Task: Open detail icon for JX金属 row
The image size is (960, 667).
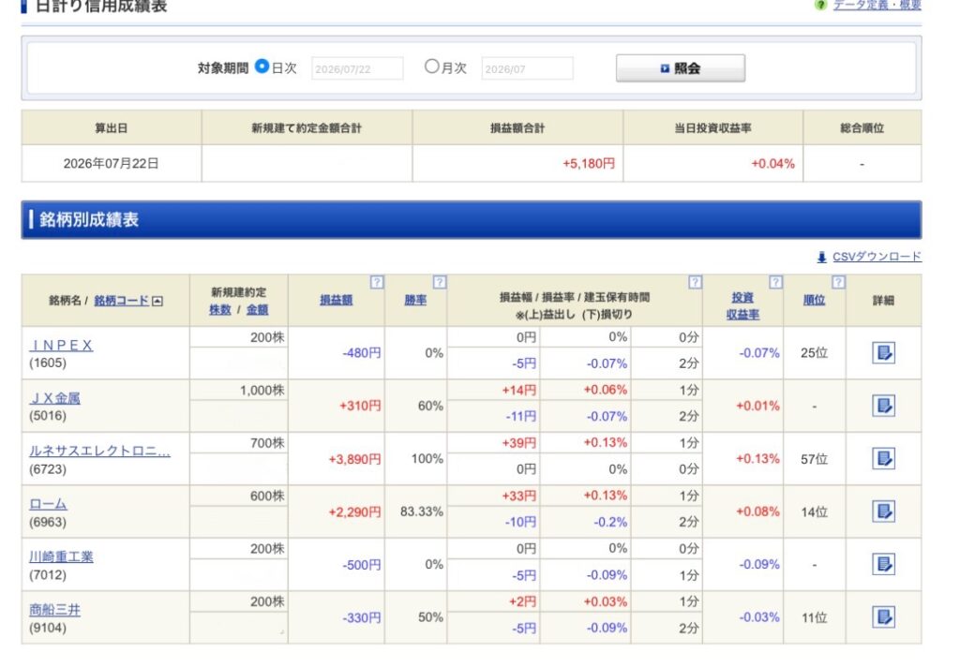Action: click(883, 406)
